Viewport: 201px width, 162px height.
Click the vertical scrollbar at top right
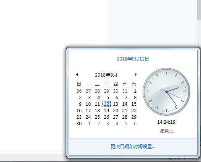199,10
